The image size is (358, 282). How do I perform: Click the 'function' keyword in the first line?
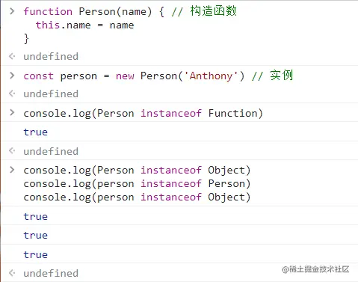pyautogui.click(x=48, y=11)
